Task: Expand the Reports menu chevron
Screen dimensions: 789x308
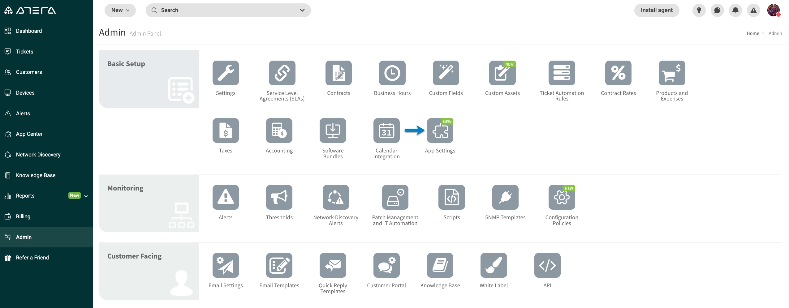Action: click(86, 196)
